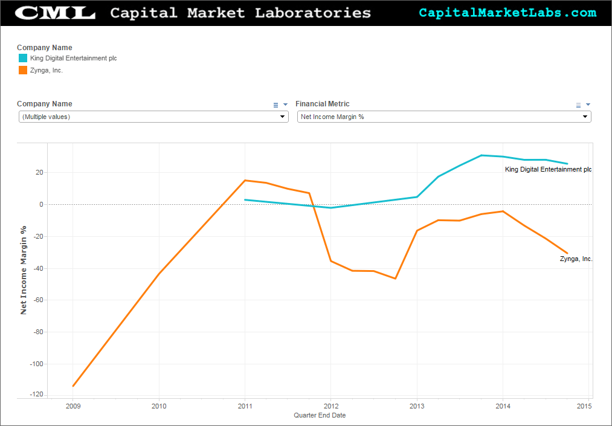Click the 2012 x-axis label
This screenshot has width=612, height=426.
331,406
